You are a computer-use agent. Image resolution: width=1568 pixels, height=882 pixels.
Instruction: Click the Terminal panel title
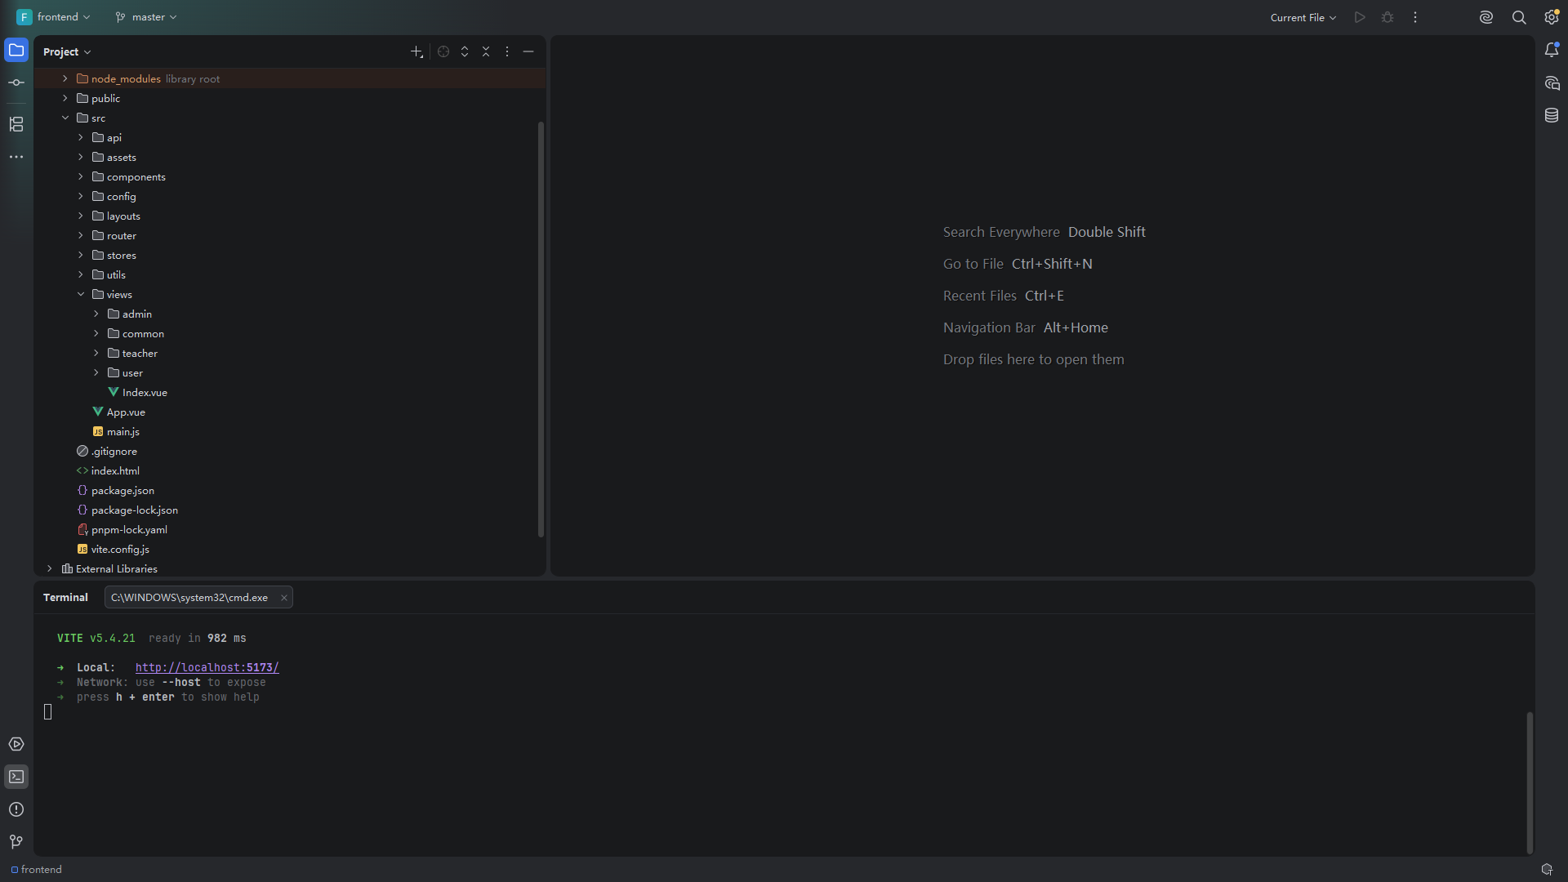coord(65,598)
